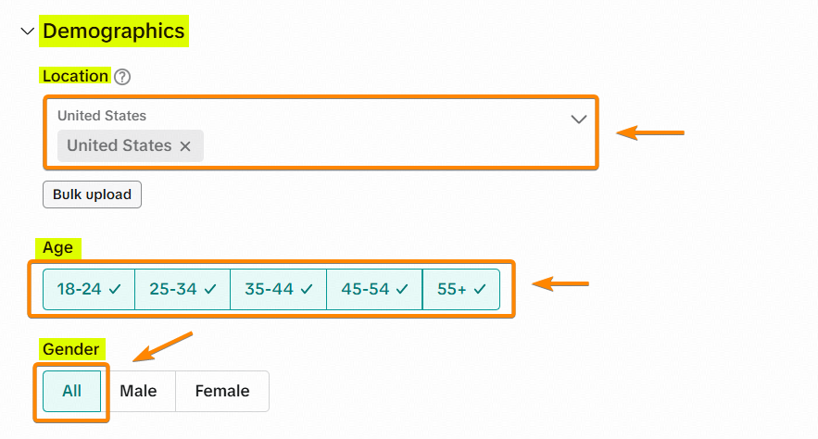Select the All gender option
Image resolution: width=818 pixels, height=439 pixels.
click(x=72, y=391)
